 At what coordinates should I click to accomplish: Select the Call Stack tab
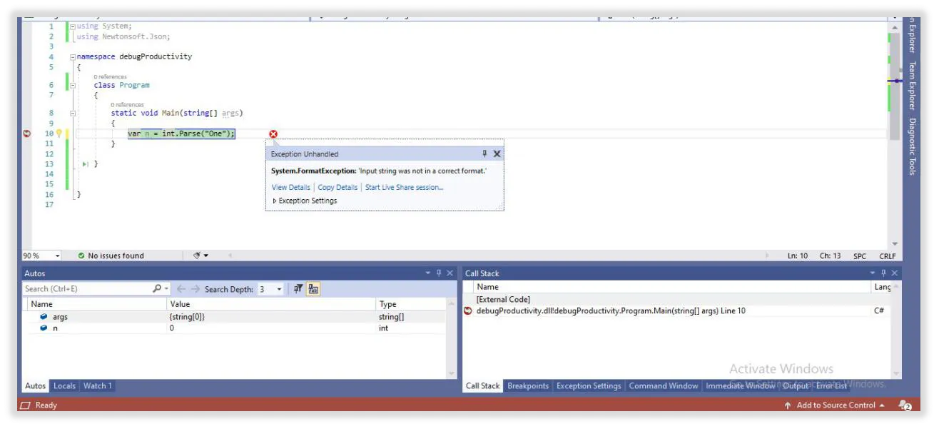(x=482, y=386)
